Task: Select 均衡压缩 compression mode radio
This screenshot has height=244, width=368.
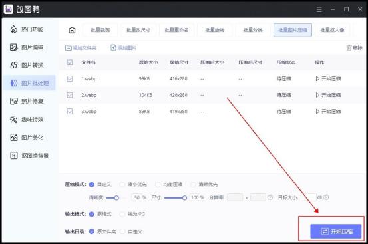Action: pyautogui.click(x=158, y=185)
